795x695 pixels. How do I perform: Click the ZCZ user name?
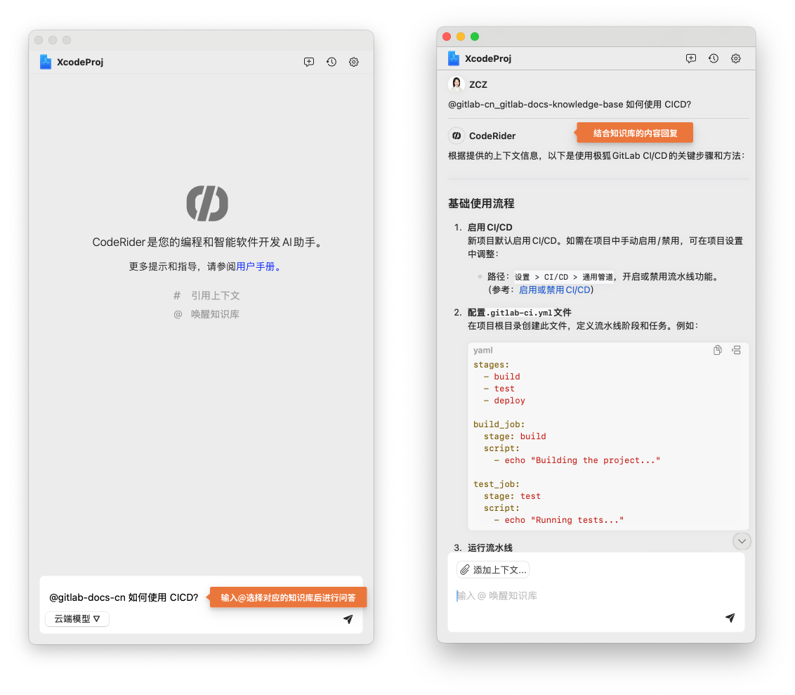click(478, 84)
